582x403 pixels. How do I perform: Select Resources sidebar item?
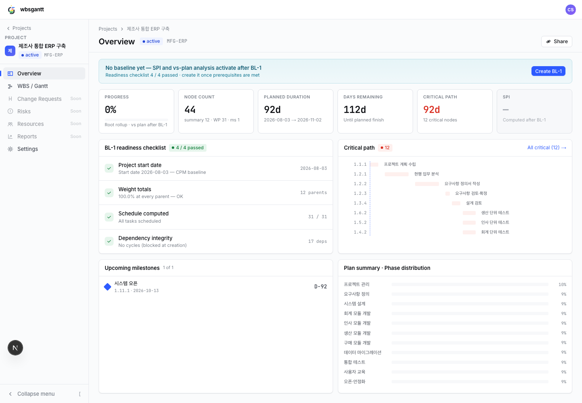click(x=44, y=124)
